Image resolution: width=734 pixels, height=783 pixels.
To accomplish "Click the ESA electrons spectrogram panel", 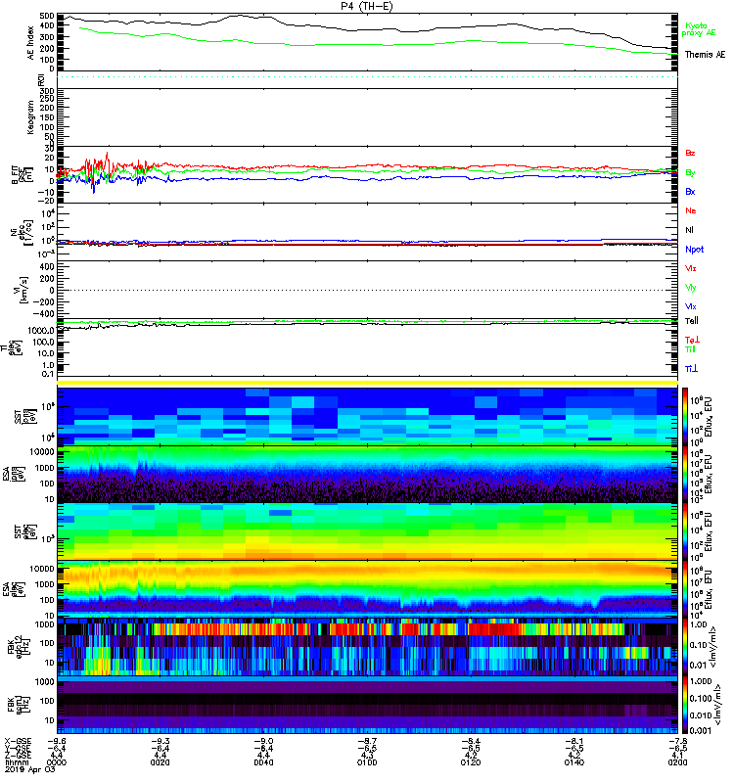I will point(367,589).
